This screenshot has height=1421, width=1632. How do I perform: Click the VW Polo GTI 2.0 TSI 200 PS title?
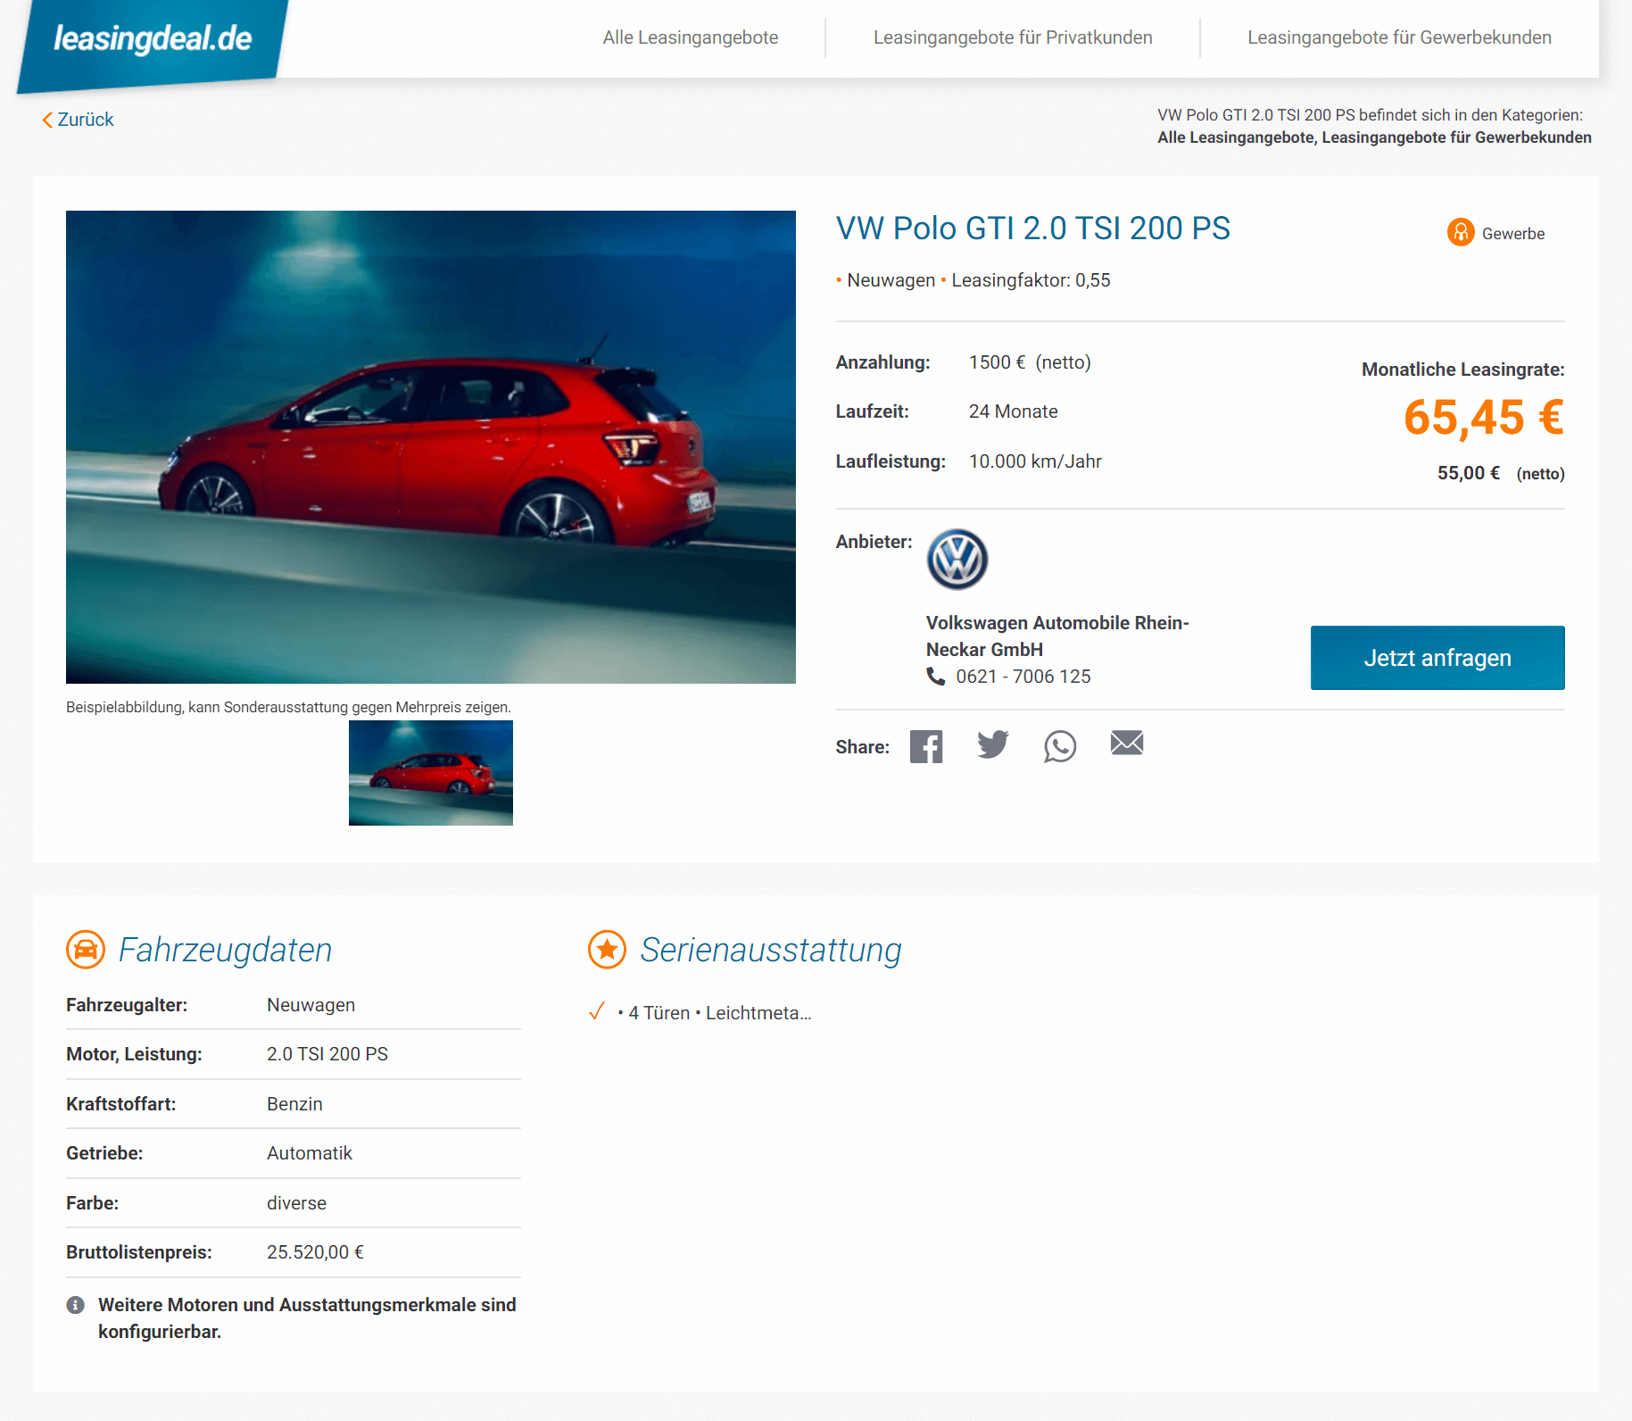[1033, 229]
